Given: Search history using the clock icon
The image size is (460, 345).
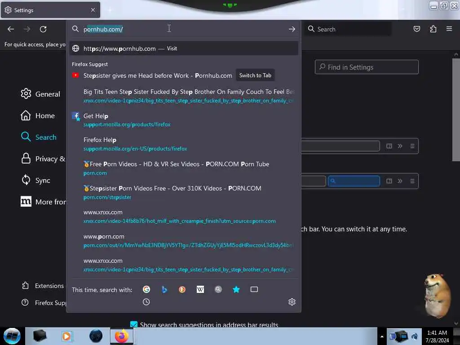Looking at the screenshot, I should pyautogui.click(x=146, y=302).
